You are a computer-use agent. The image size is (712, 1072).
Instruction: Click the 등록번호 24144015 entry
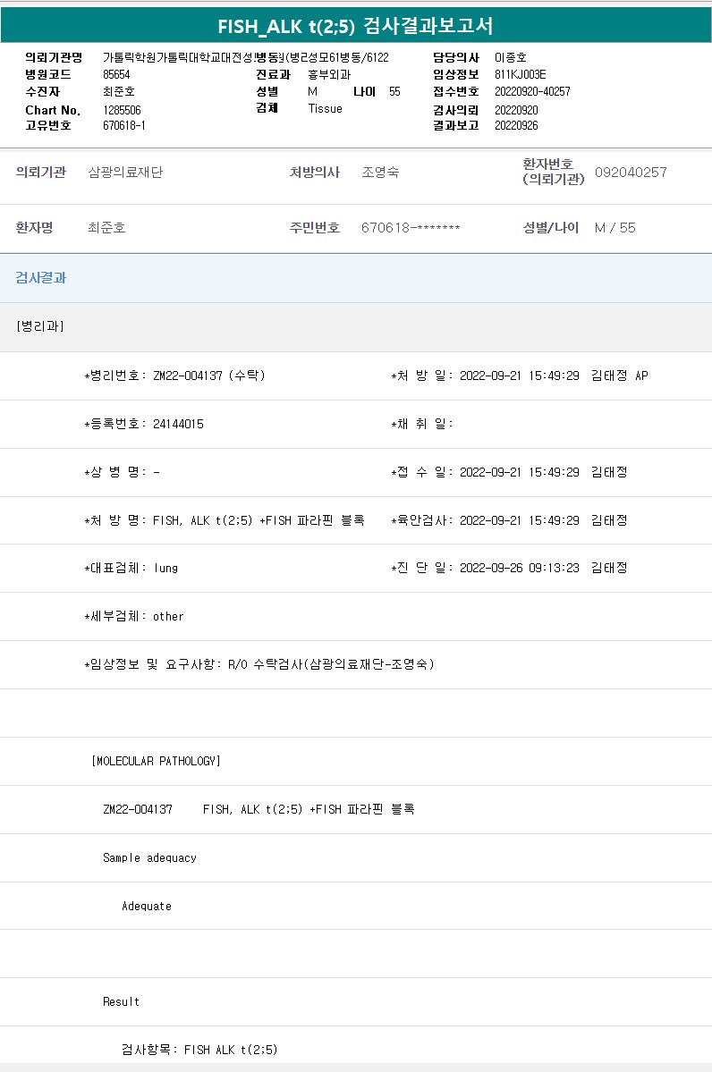click(144, 424)
